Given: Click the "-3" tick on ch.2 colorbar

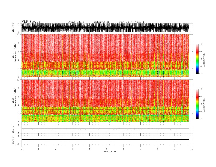Looking at the screenshot, I should (201, 89).
